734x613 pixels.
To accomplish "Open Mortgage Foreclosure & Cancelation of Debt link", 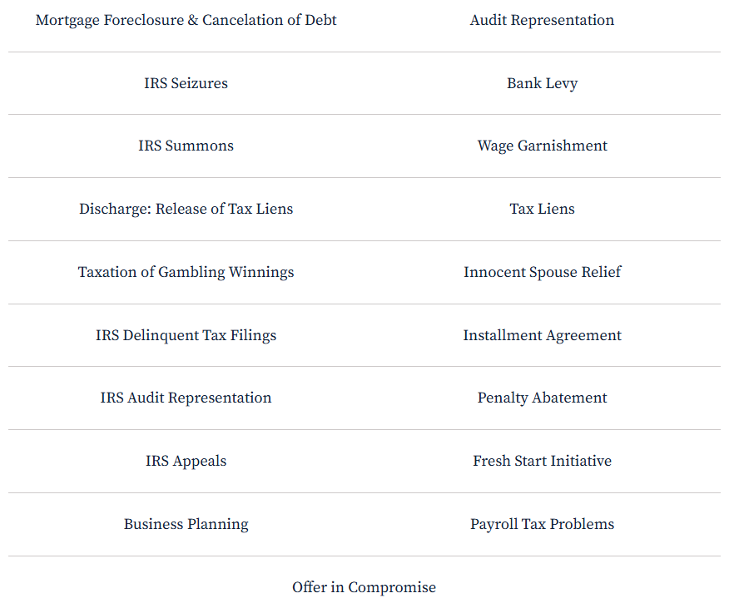I will [x=186, y=20].
